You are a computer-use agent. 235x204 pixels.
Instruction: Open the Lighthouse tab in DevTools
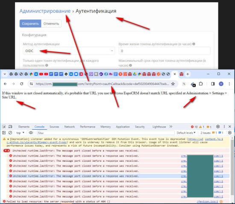tap(159, 127)
